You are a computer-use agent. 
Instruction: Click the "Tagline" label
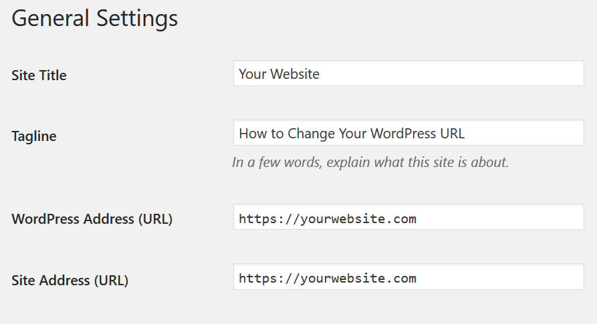point(34,136)
